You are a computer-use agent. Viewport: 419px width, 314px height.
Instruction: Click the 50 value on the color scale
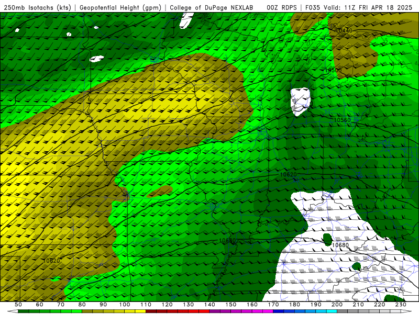point(18,305)
